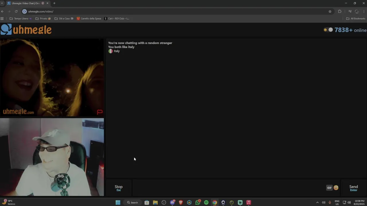The height and width of the screenshot is (206, 367).
Task: Open the emoji picker
Action: tap(336, 188)
